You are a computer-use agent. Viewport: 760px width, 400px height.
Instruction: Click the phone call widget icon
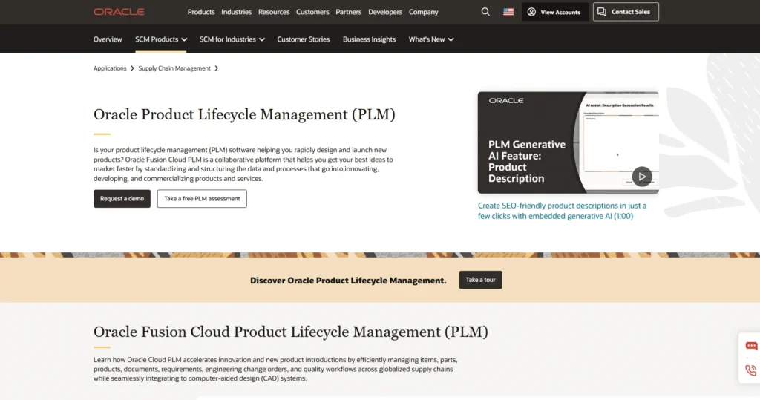[x=751, y=370]
